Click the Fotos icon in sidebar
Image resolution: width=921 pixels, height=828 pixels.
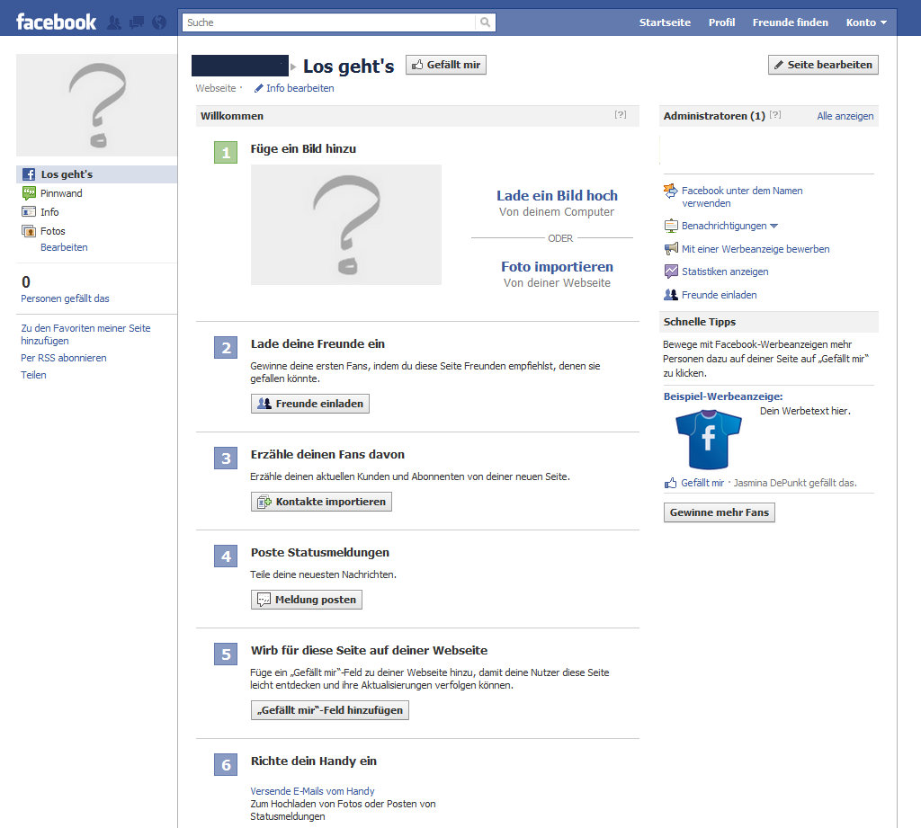click(29, 231)
